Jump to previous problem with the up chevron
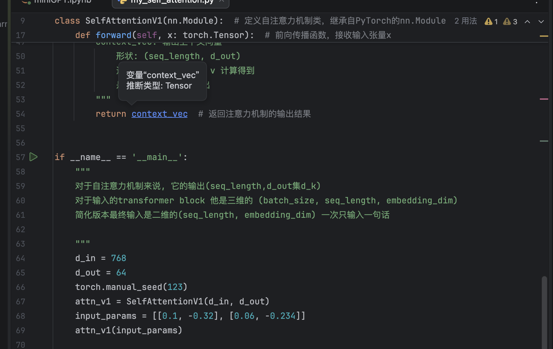Image resolution: width=553 pixels, height=349 pixels. (527, 21)
